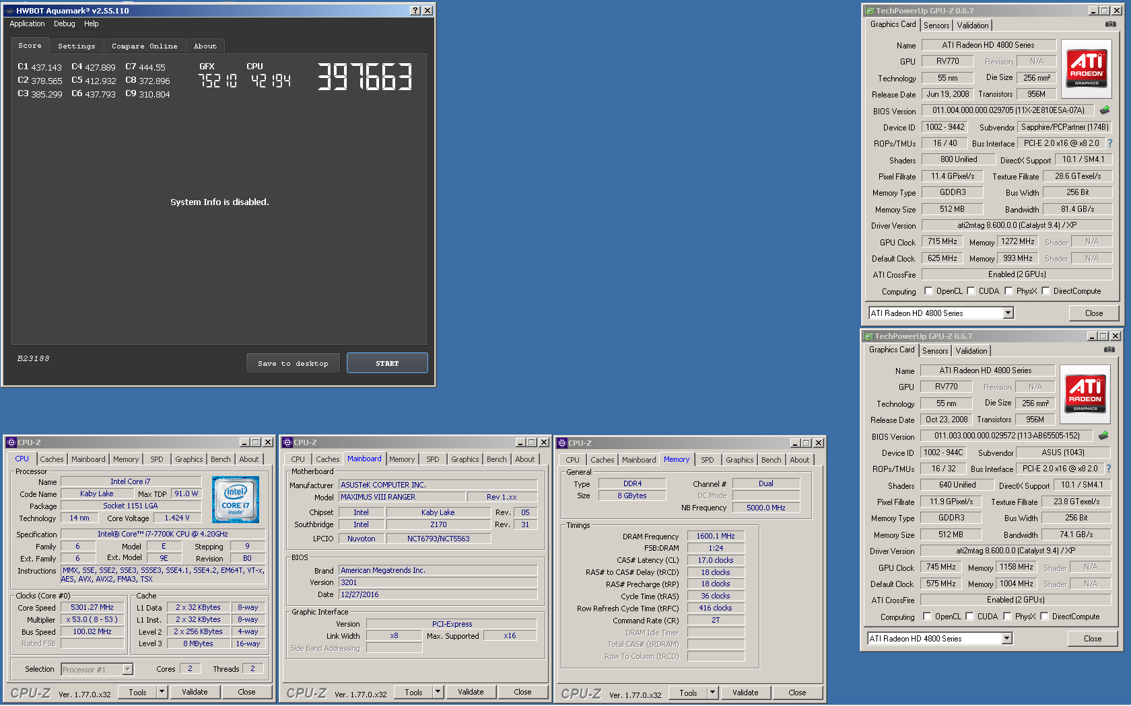
Task: Click the Sapphire/PCPartner subvendor field
Action: coord(1064,127)
